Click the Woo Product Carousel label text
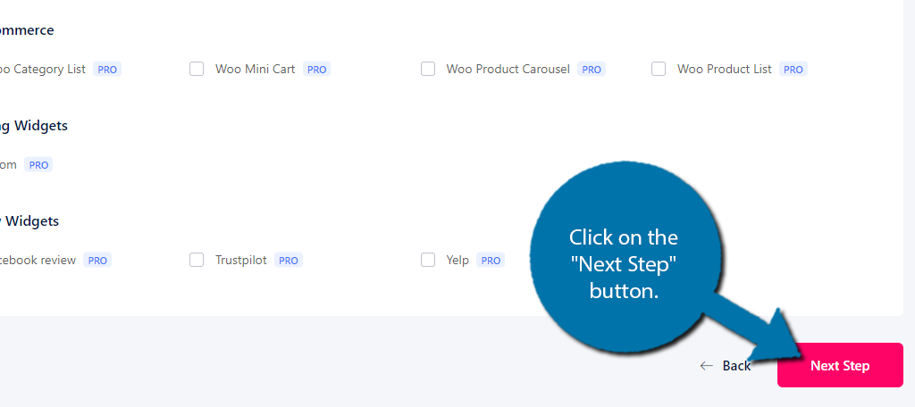 508,69
